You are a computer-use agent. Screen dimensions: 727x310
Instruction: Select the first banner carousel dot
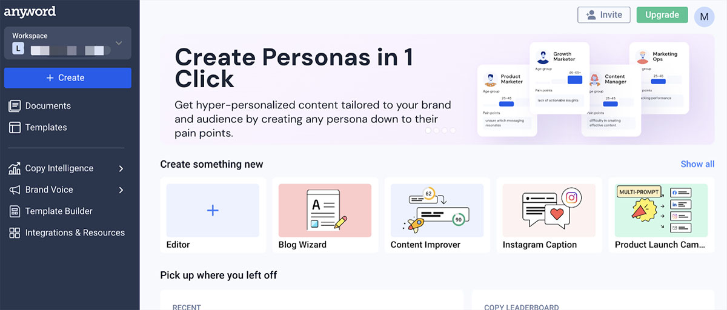coord(428,130)
